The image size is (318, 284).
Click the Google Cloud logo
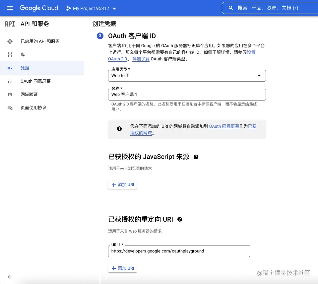coord(39,8)
